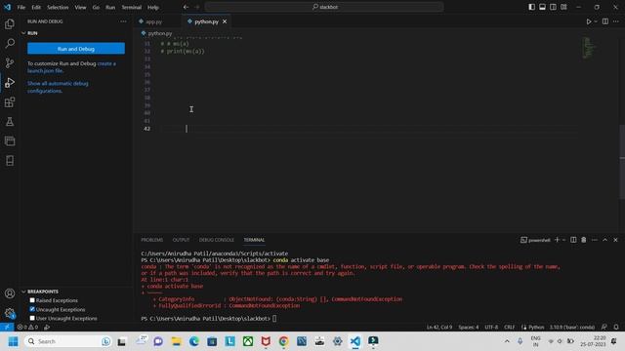Image resolution: width=625 pixels, height=351 pixels.
Task: Disable Uncaught Exceptions breakpoint checkbox
Action: coord(32,309)
